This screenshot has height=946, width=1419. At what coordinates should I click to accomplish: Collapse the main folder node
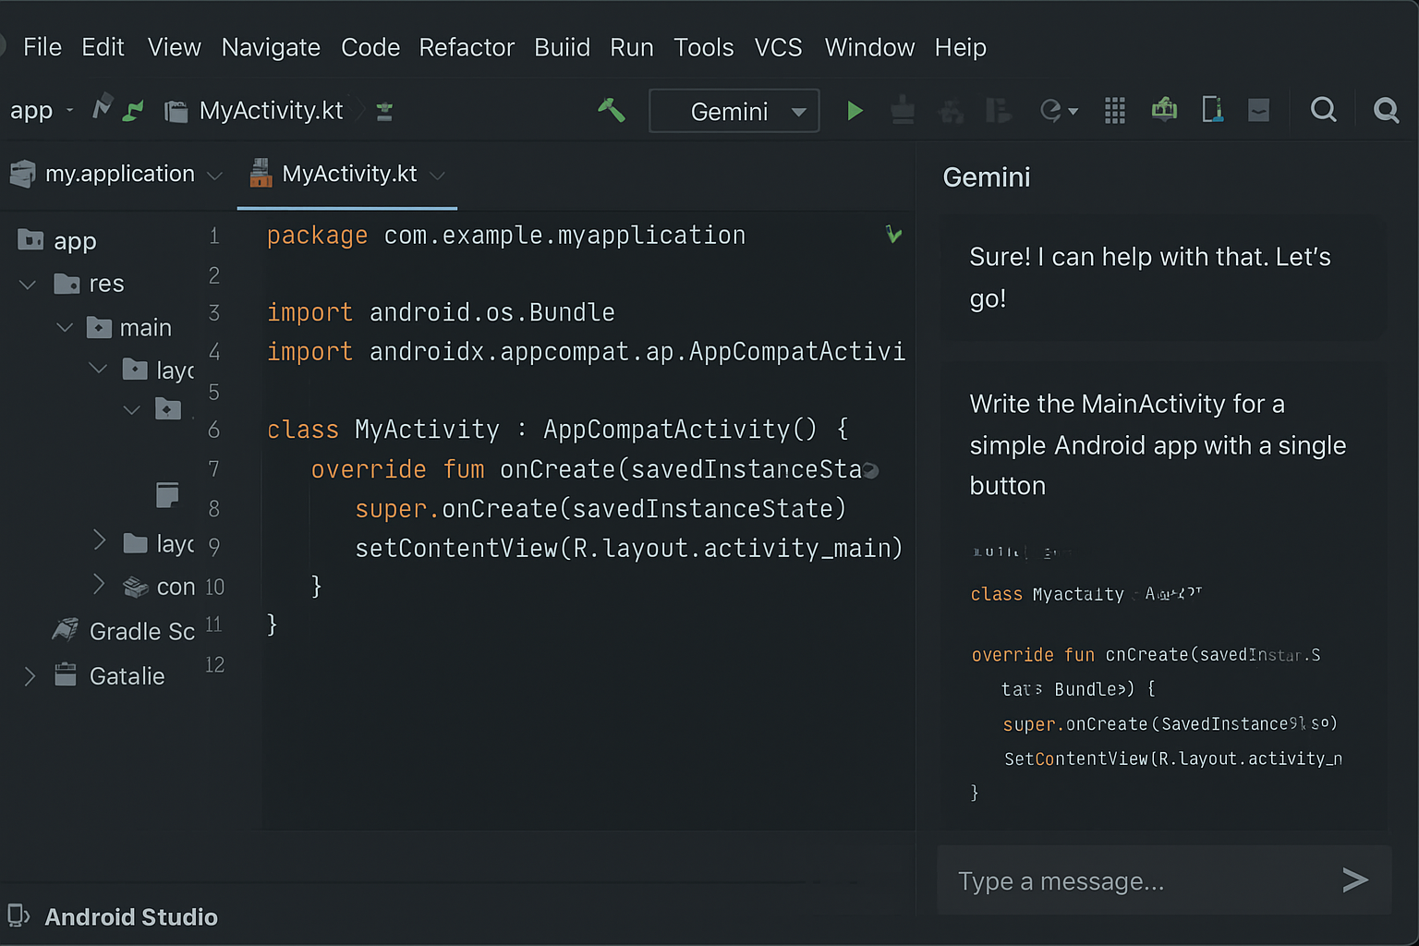coord(65,328)
